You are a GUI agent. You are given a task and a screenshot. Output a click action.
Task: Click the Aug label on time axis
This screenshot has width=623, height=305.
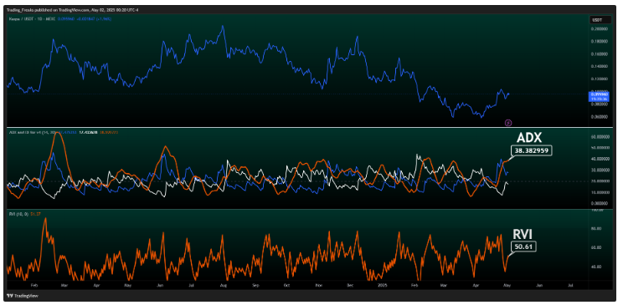pos(224,285)
